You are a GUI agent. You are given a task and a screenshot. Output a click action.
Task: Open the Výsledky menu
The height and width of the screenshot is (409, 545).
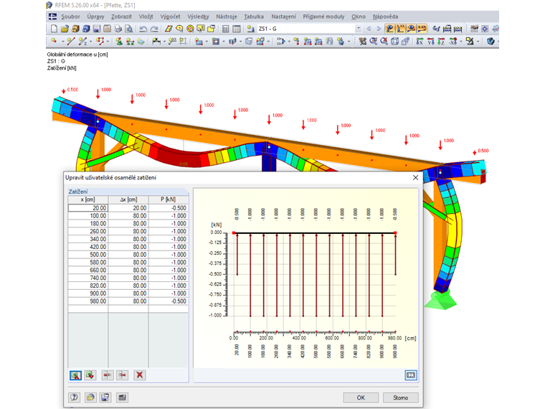click(x=198, y=17)
